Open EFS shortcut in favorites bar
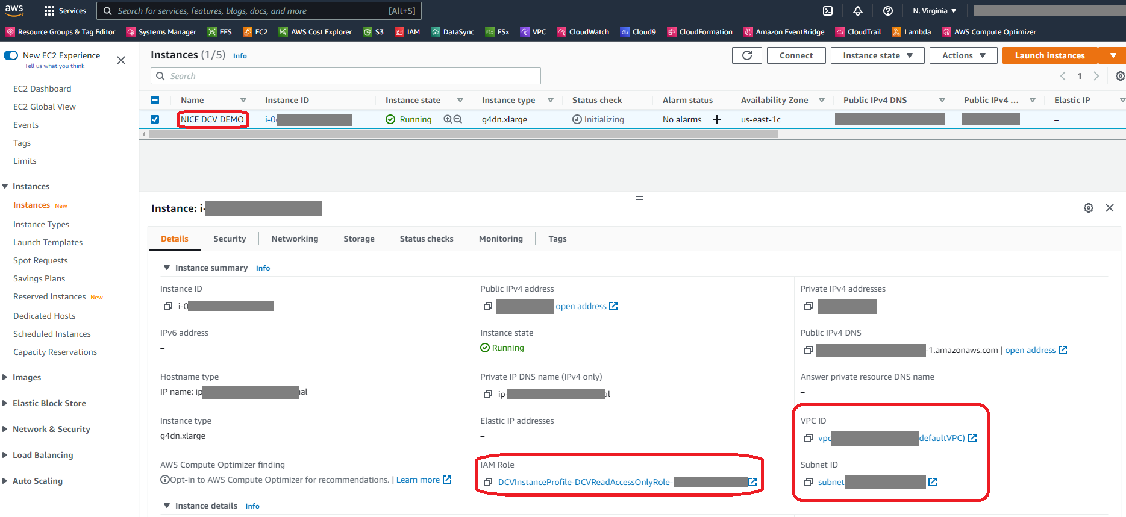This screenshot has height=517, width=1126. pos(220,32)
